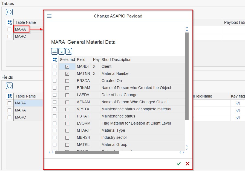Click the red X cancel icon
The height and width of the screenshot is (171, 245).
188,164
